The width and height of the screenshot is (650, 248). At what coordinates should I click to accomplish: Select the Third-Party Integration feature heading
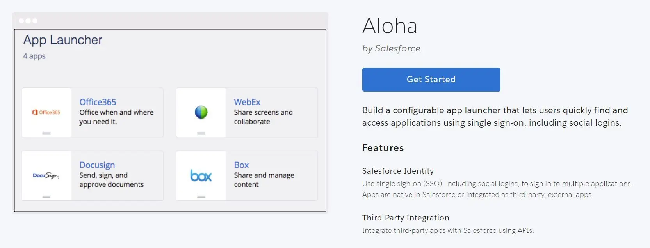(406, 218)
